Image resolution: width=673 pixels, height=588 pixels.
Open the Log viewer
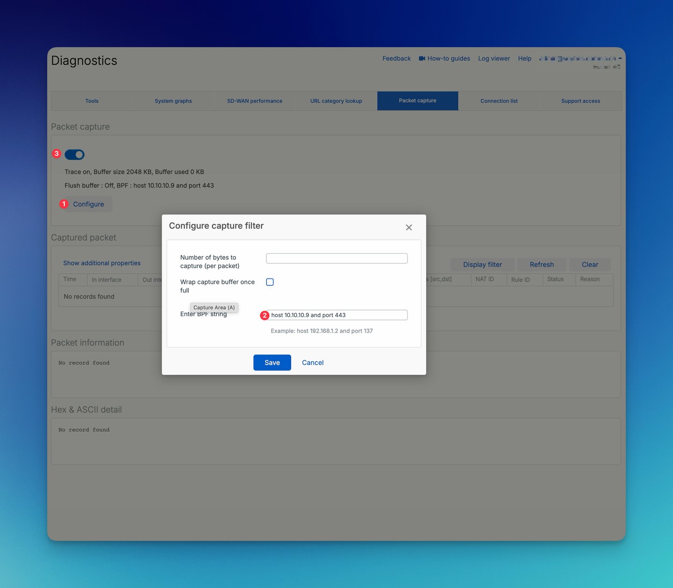click(x=494, y=58)
